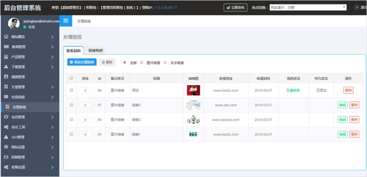This screenshot has width=367, height=177.
Task: Click the 网站概览 home icon
Action: (6, 37)
